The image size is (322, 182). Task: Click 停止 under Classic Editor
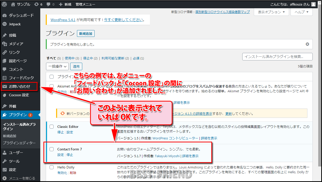click(x=61, y=132)
